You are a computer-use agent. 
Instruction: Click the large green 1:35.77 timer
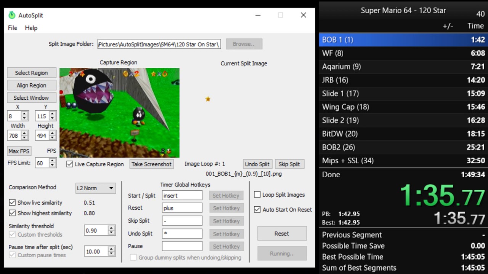pyautogui.click(x=442, y=196)
